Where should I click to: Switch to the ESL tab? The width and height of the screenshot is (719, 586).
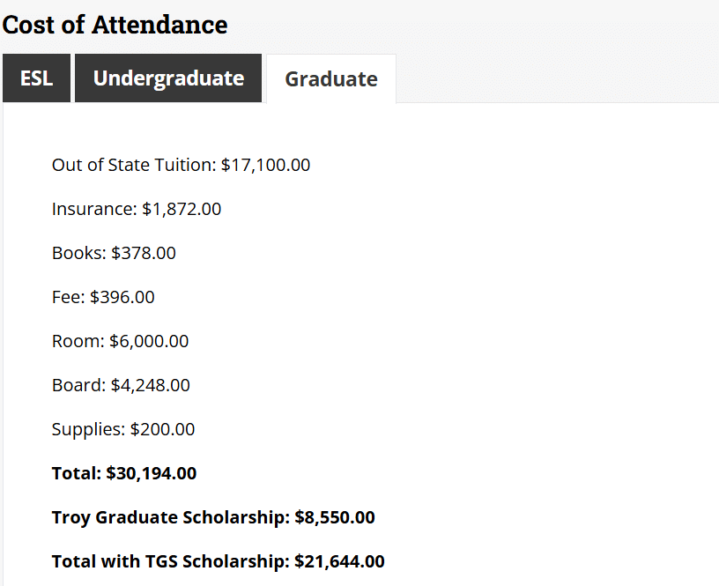coord(36,78)
